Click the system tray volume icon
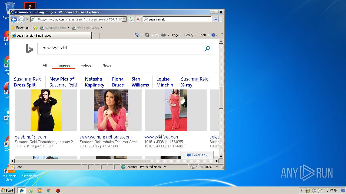The image size is (346, 194). (x=314, y=190)
